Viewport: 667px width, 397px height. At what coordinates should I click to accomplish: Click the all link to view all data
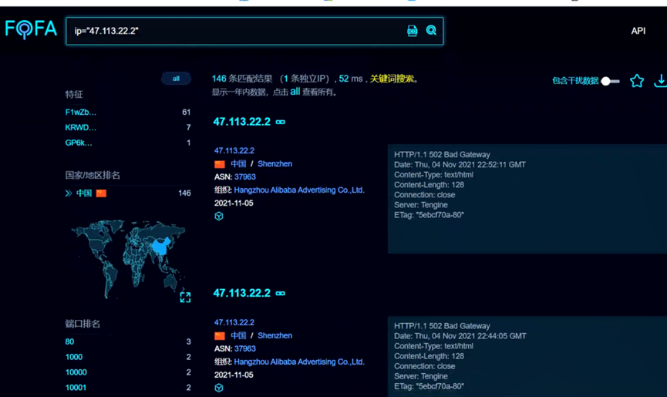coord(295,92)
